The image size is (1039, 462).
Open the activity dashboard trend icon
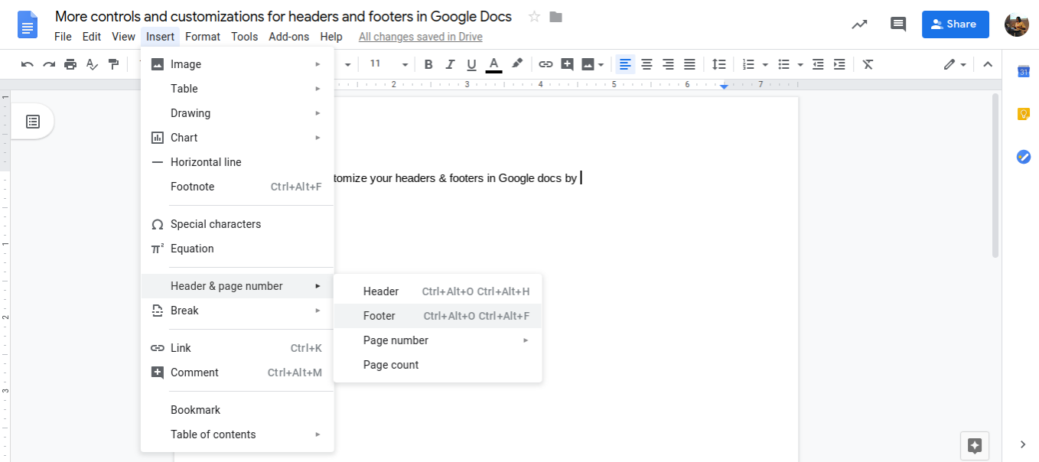coord(859,24)
